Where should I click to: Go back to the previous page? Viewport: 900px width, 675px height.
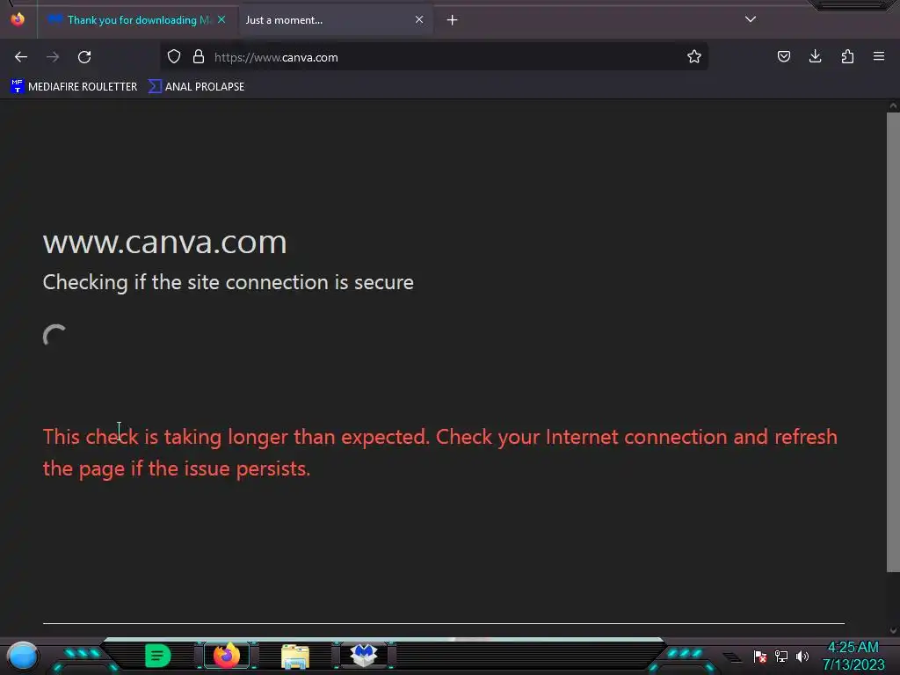21,57
